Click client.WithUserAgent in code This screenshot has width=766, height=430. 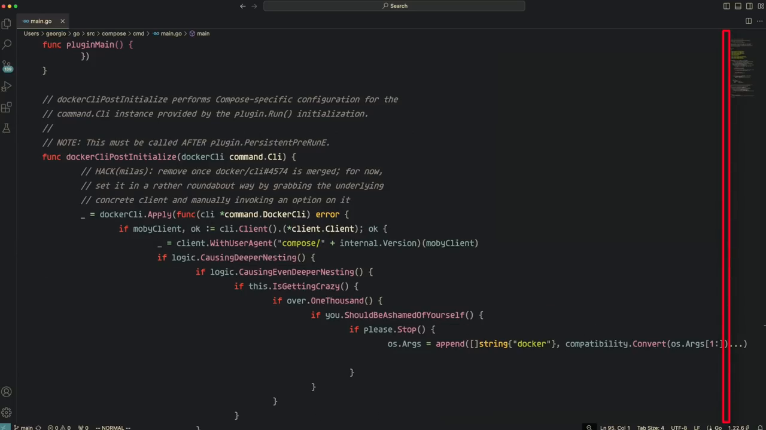224,243
